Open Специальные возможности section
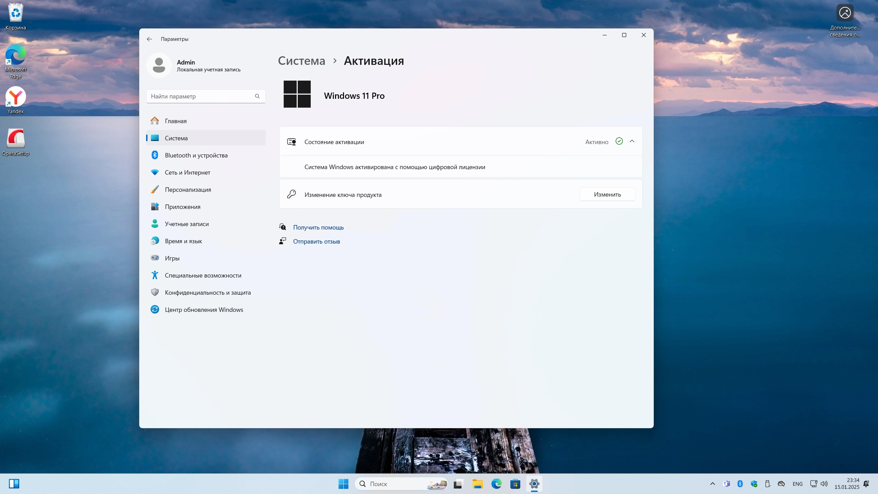Viewport: 878px width, 494px height. point(203,275)
